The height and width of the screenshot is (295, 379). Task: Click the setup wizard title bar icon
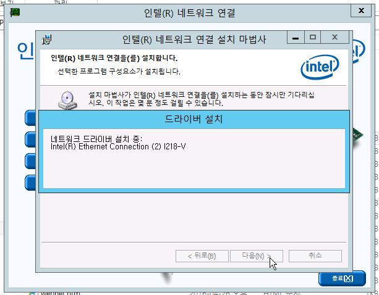[x=46, y=39]
